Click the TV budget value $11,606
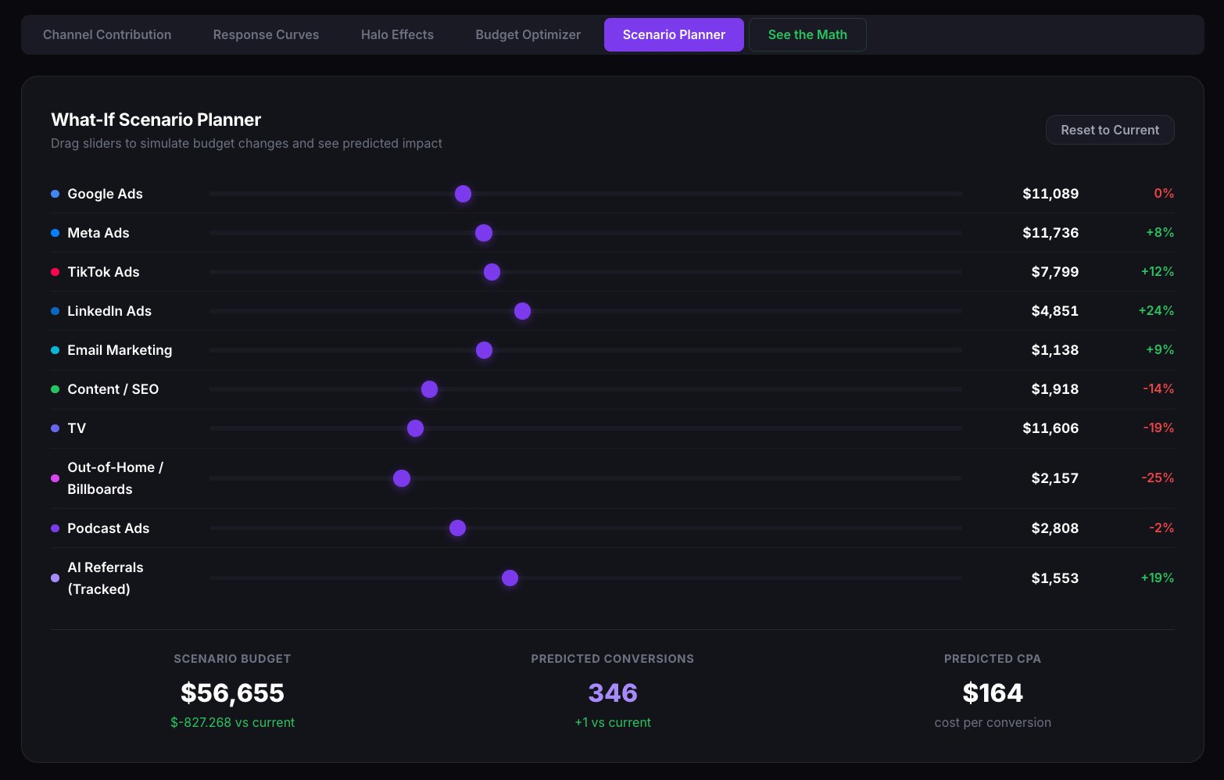This screenshot has width=1224, height=780. [1050, 428]
